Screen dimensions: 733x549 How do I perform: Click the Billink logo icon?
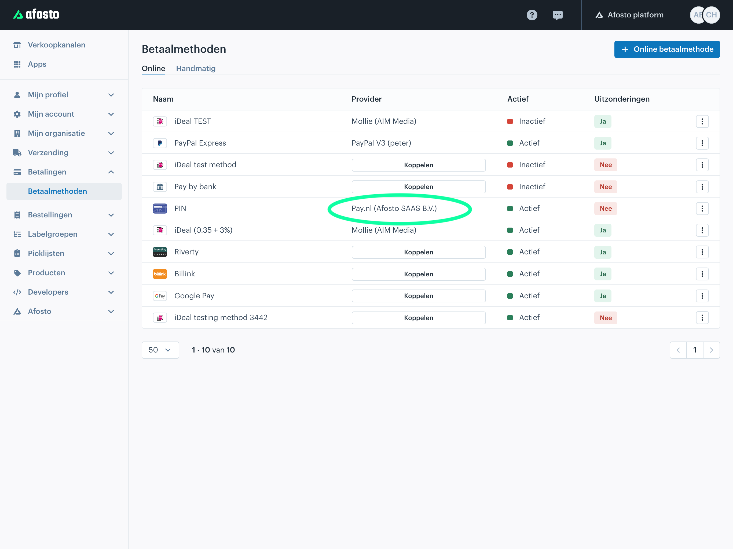click(x=160, y=274)
